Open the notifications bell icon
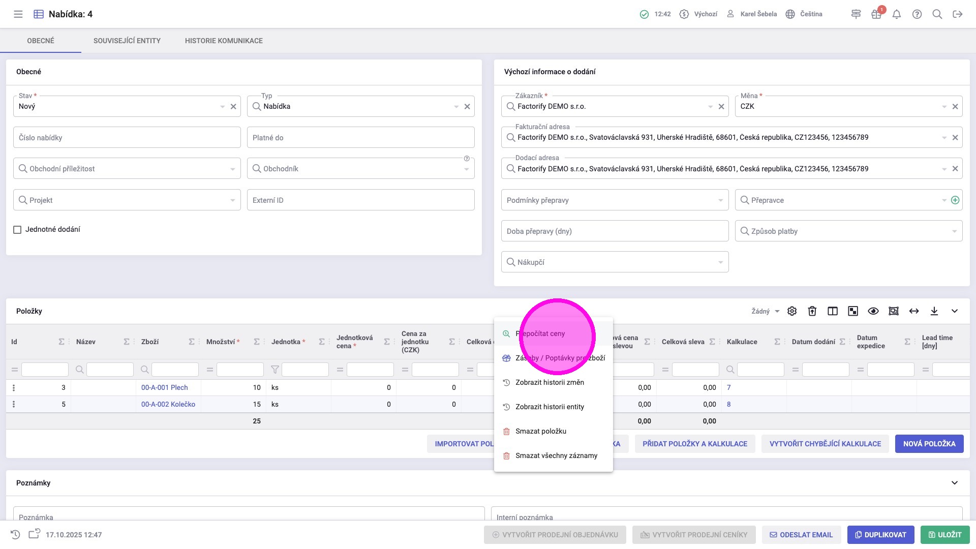This screenshot has height=549, width=976. click(897, 14)
